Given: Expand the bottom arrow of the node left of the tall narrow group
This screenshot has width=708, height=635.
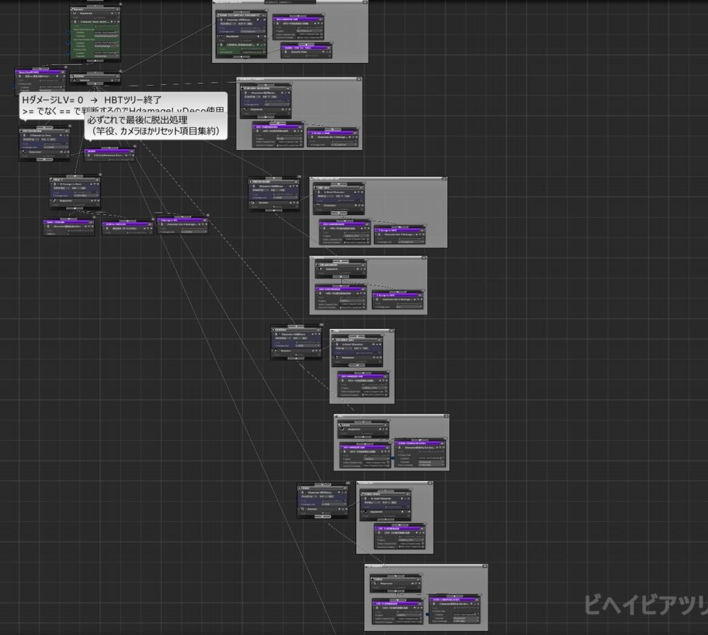Looking at the screenshot, I should click(296, 359).
